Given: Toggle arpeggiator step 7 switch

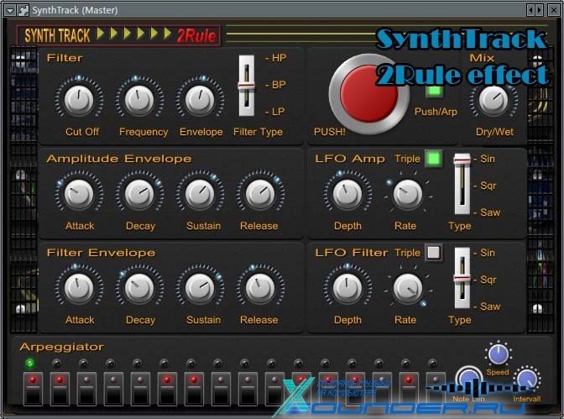Looking at the screenshot, I should (194, 389).
